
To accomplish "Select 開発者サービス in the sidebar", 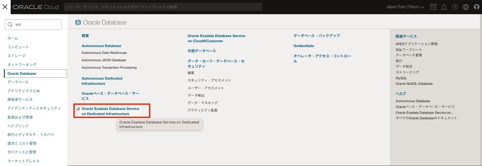I will point(20,99).
